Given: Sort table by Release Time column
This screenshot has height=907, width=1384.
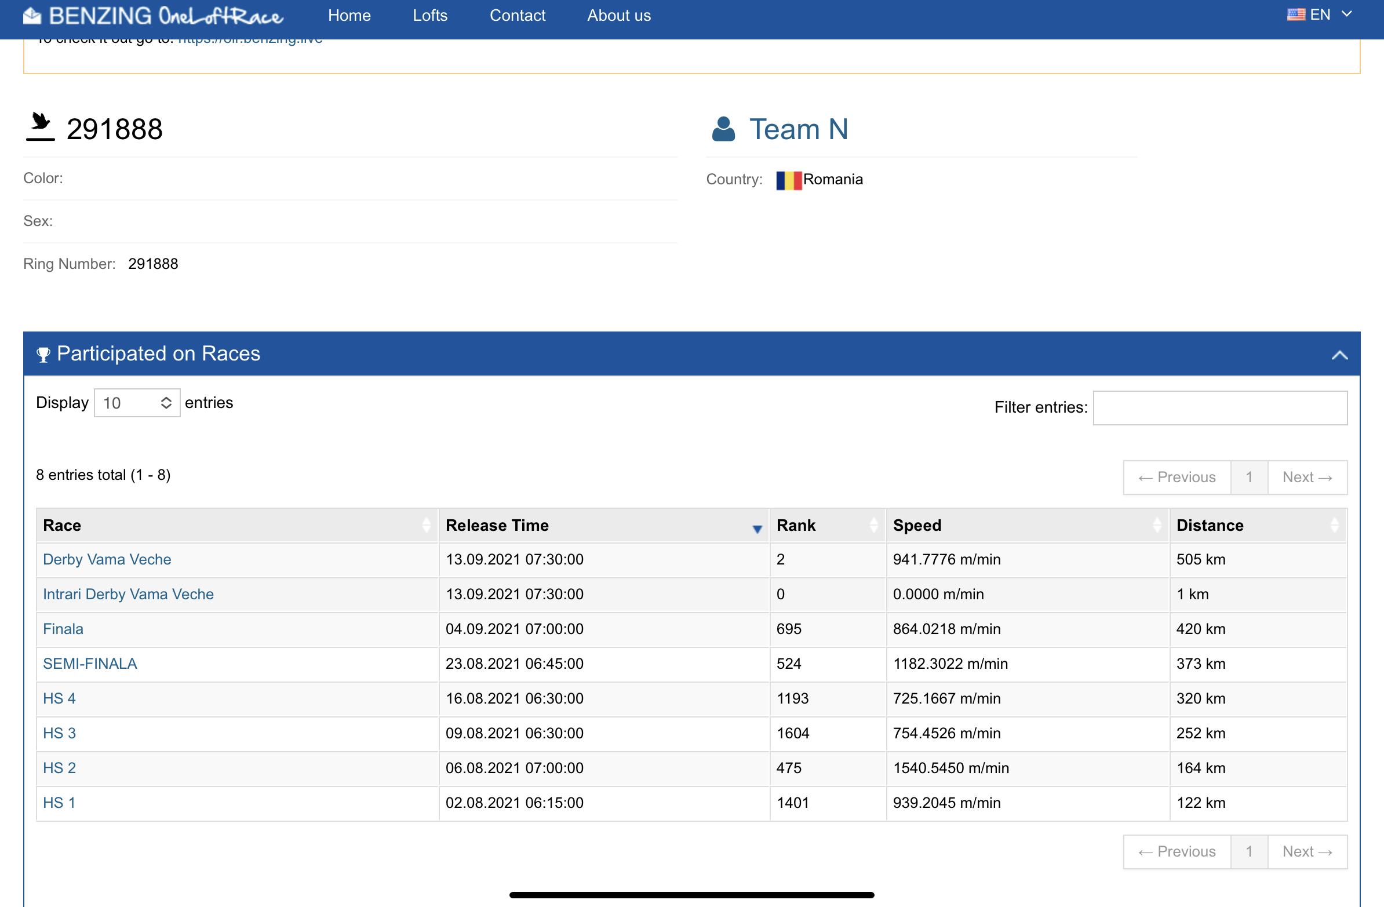Looking at the screenshot, I should click(604, 526).
